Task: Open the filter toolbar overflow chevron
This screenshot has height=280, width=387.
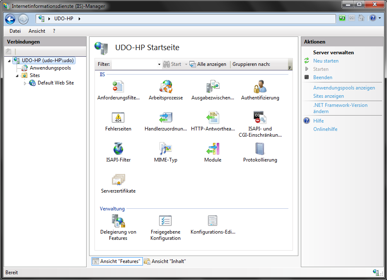Action: pyautogui.click(x=290, y=68)
